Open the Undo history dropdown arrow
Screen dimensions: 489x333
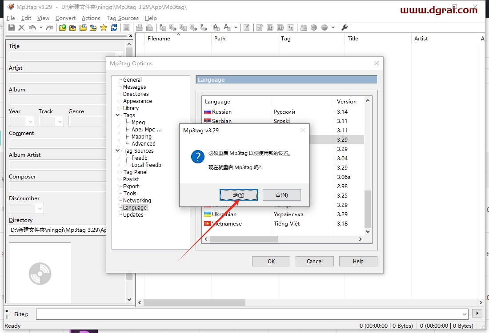click(x=41, y=28)
